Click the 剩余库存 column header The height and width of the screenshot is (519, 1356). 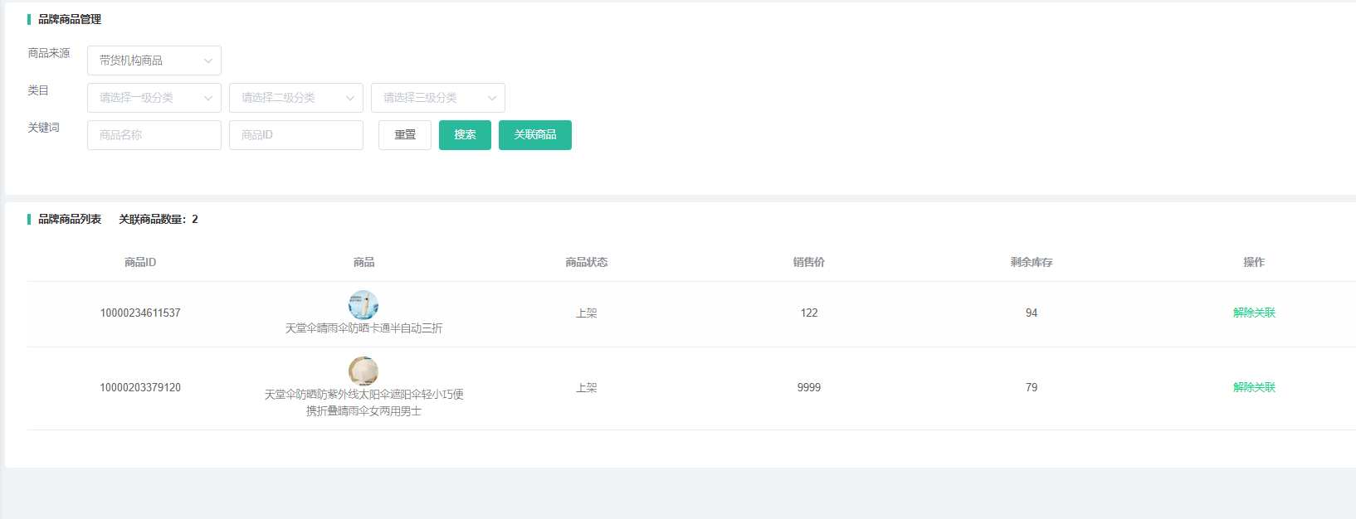pyautogui.click(x=1032, y=262)
